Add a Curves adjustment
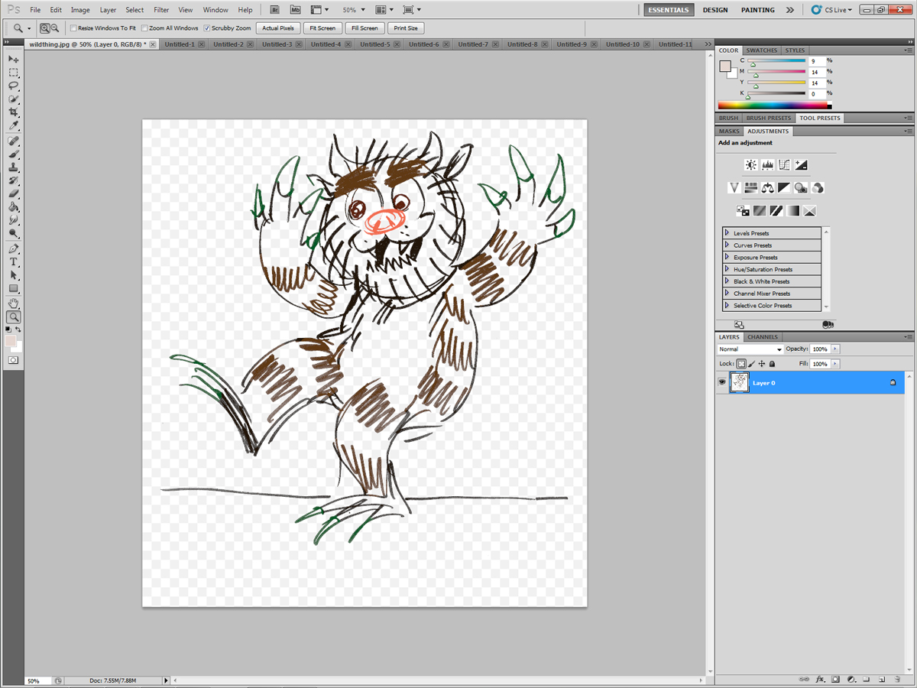 [784, 164]
